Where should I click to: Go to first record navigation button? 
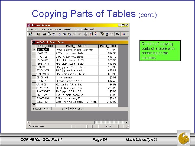pos(44,109)
